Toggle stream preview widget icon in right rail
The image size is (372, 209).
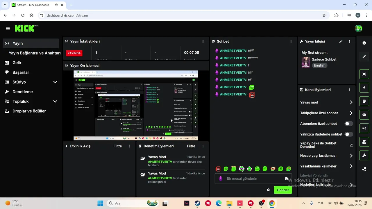point(364,74)
